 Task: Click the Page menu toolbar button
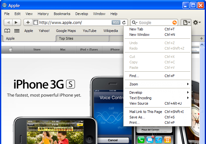[x=186, y=22]
